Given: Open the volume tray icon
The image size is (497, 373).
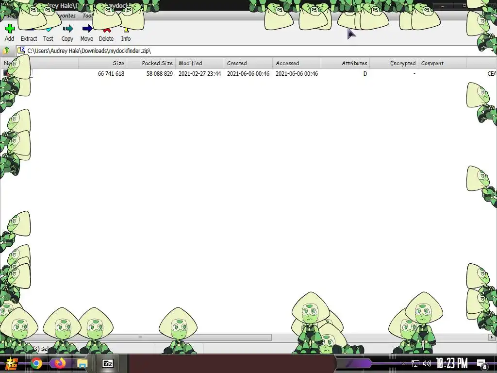Looking at the screenshot, I should pyautogui.click(x=427, y=363).
